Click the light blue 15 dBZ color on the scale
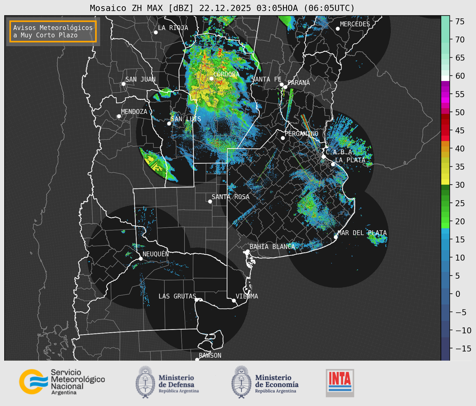 pyautogui.click(x=445, y=236)
